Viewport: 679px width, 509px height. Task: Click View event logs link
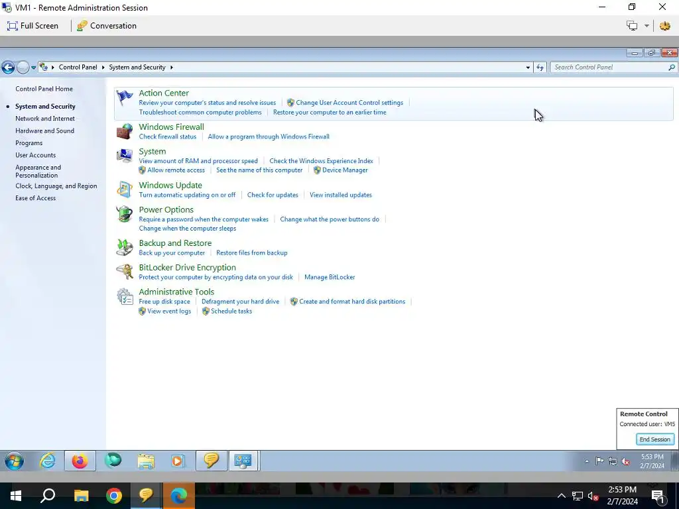click(169, 311)
